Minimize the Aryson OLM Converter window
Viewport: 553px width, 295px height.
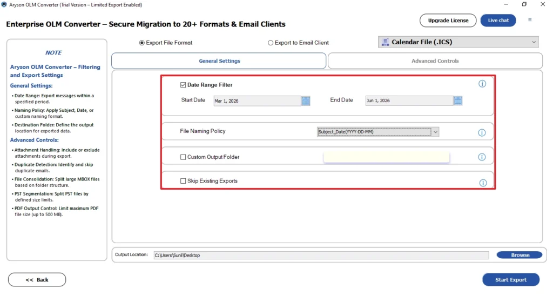[x=505, y=4]
